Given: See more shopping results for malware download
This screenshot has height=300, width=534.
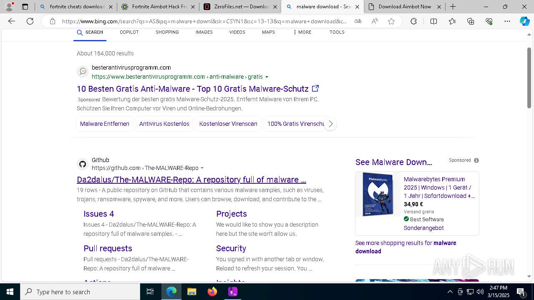Looking at the screenshot, I should (x=406, y=247).
